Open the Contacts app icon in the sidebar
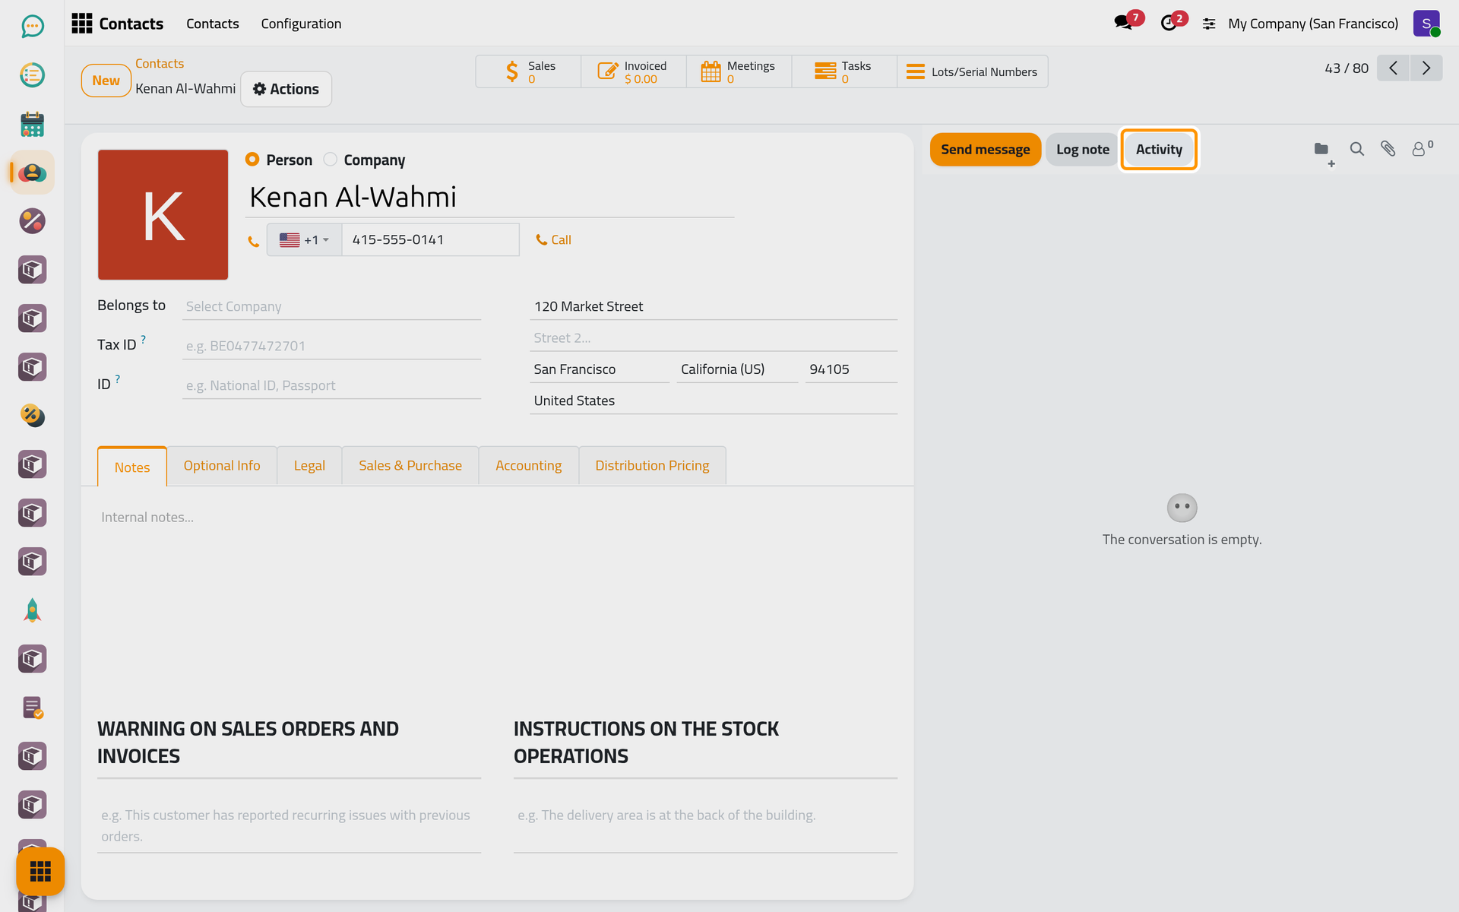The height and width of the screenshot is (912, 1459). point(32,173)
